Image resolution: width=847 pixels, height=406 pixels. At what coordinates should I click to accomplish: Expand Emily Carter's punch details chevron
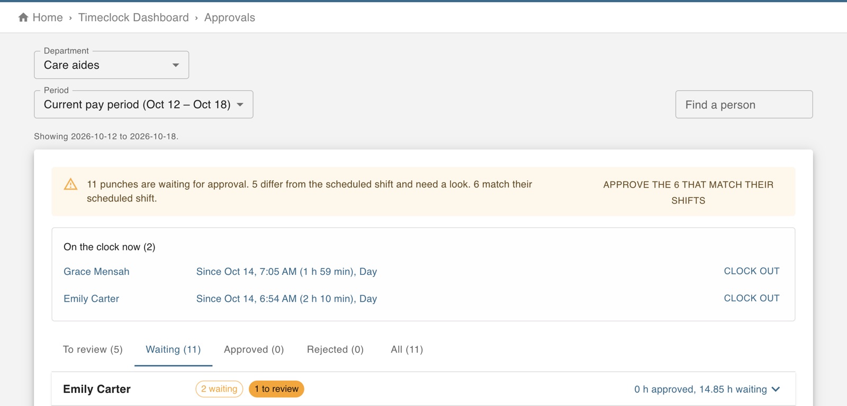pyautogui.click(x=776, y=389)
